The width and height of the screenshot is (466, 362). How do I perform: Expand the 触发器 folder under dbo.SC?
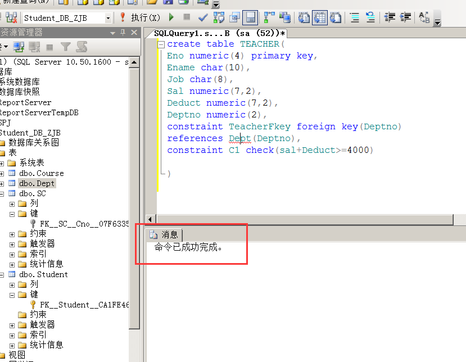[x=12, y=245]
